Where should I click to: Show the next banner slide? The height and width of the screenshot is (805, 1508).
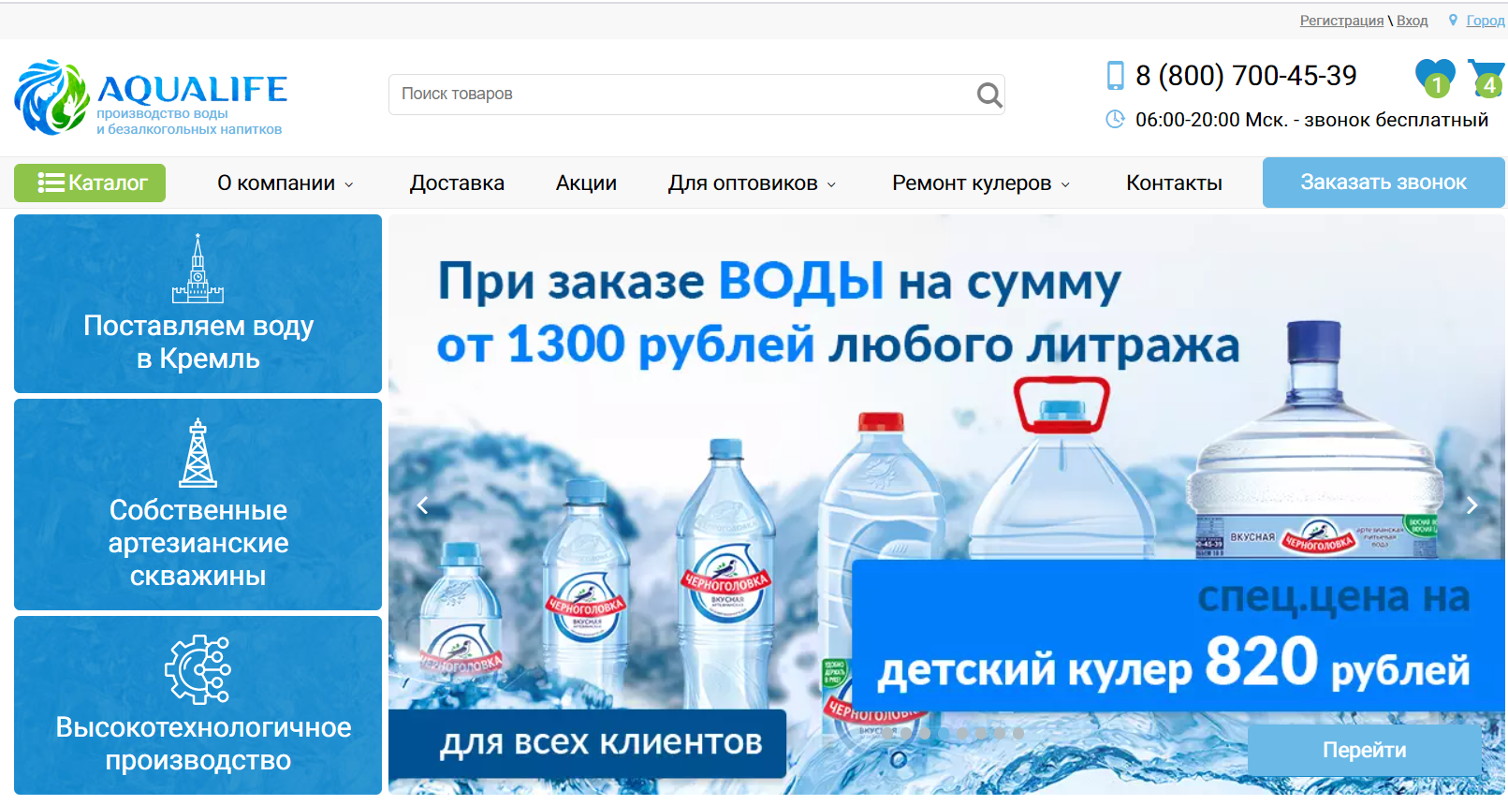pos(1471,505)
